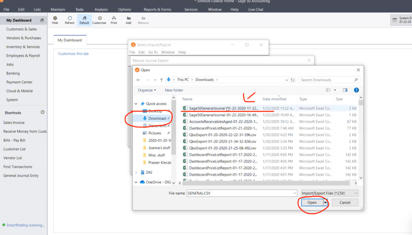Select the My Dashboard tab
Image resolution: width=412 pixels, height=235 pixels.
[69, 40]
